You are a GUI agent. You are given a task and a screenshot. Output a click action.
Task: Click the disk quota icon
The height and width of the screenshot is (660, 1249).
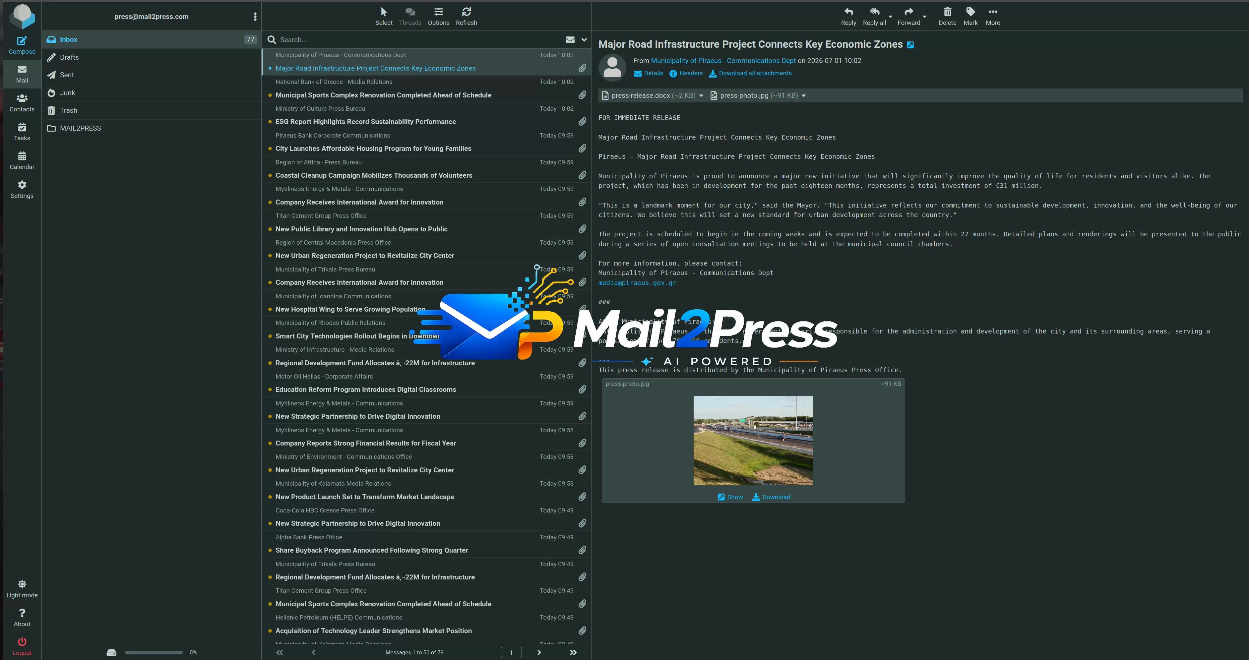point(111,652)
